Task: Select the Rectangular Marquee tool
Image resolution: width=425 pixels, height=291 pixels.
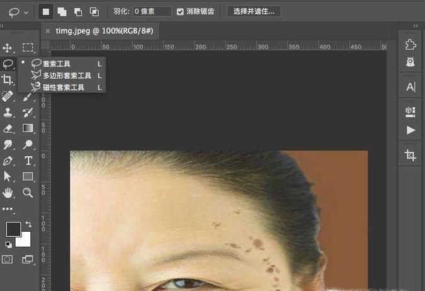Action: pos(28,48)
